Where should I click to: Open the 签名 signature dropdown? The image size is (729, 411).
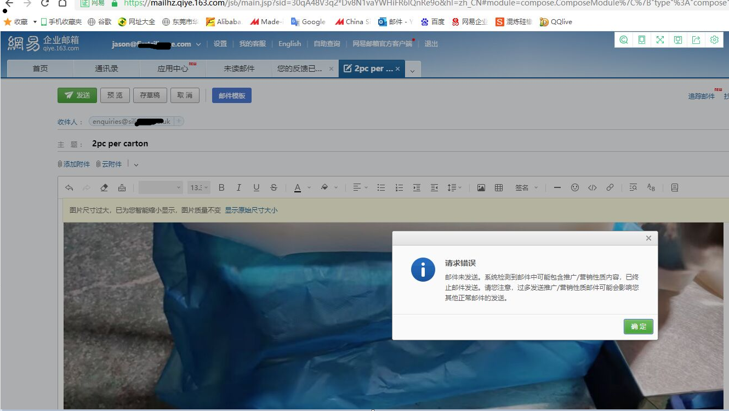[527, 187]
